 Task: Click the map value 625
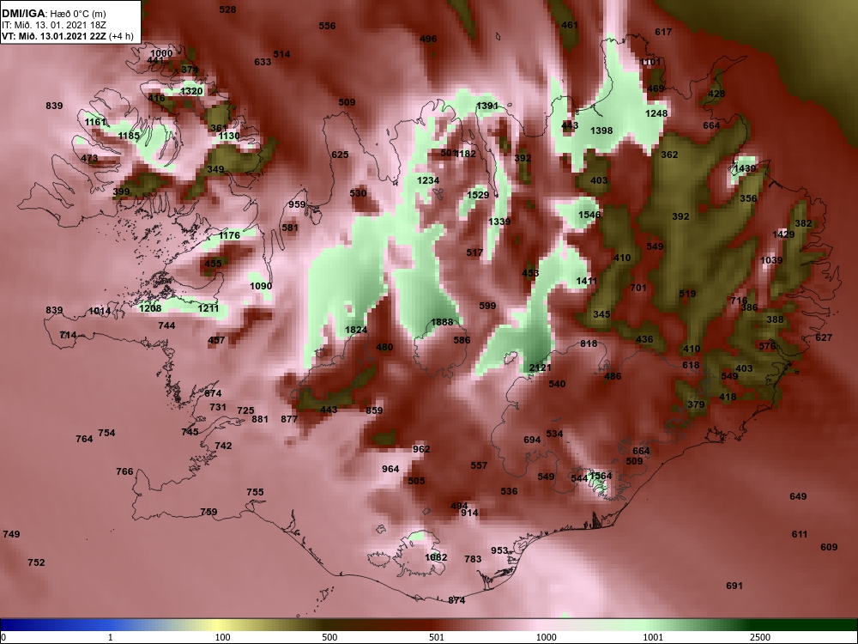pyautogui.click(x=340, y=155)
